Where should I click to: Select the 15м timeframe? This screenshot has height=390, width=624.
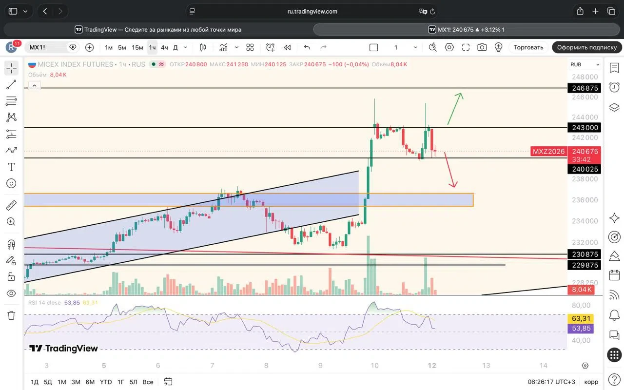tap(137, 47)
